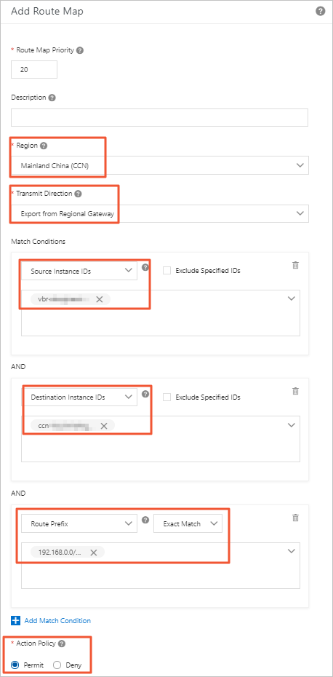Screen dimensions: 333x677
Task: Select the Deny action policy
Action: [57, 665]
